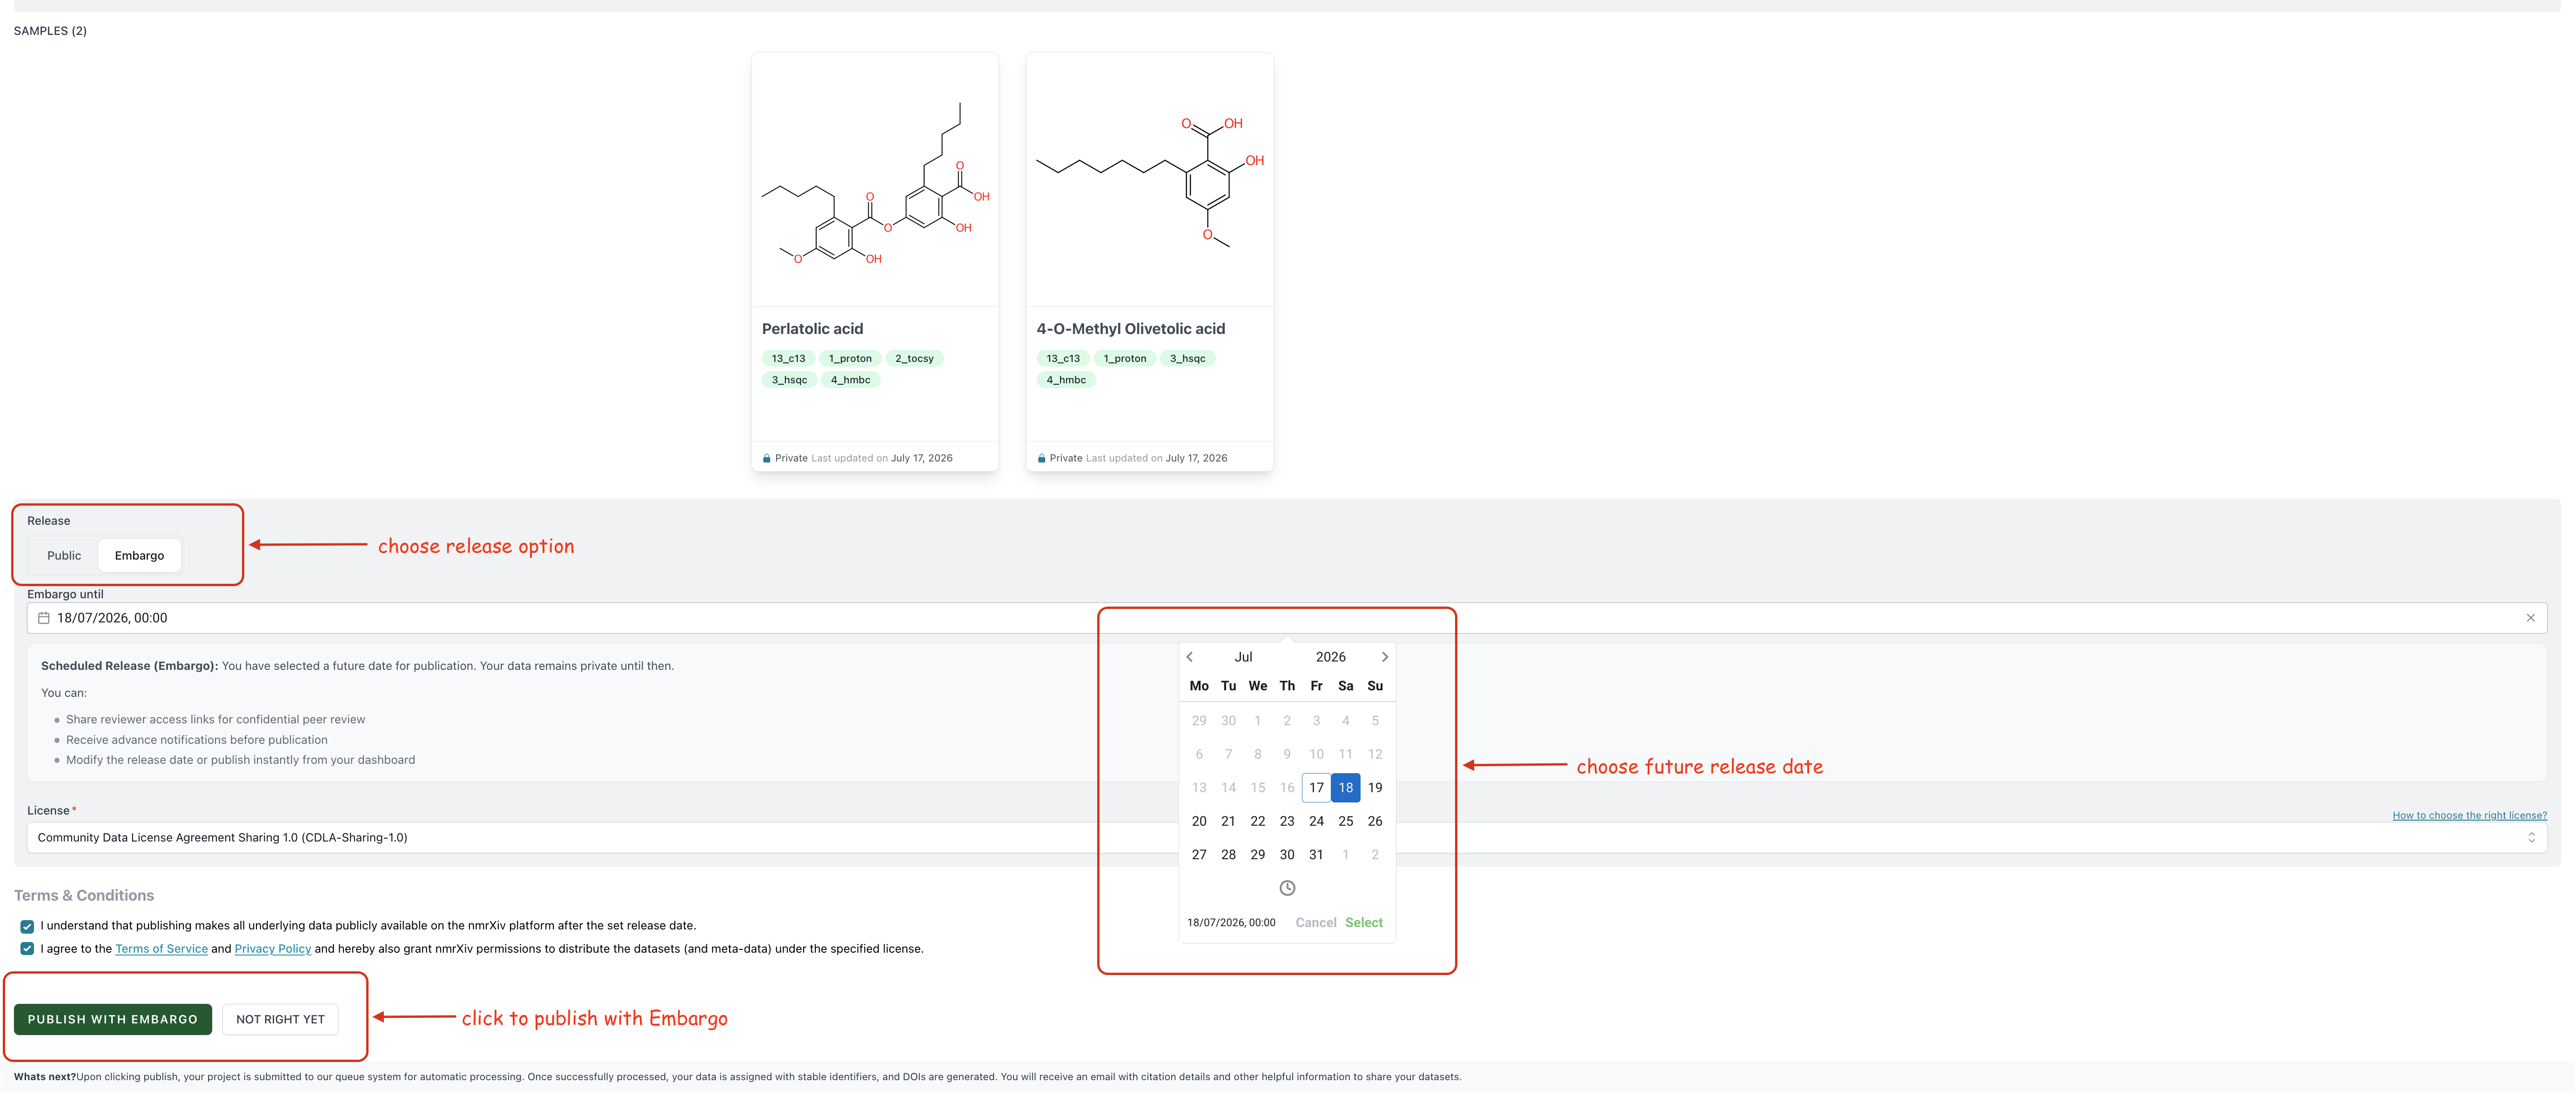Select 3_hsqc tag under 4-O-Methyl Olivetolic acid
Image resolution: width=2576 pixels, height=1109 pixels.
tap(1188, 358)
